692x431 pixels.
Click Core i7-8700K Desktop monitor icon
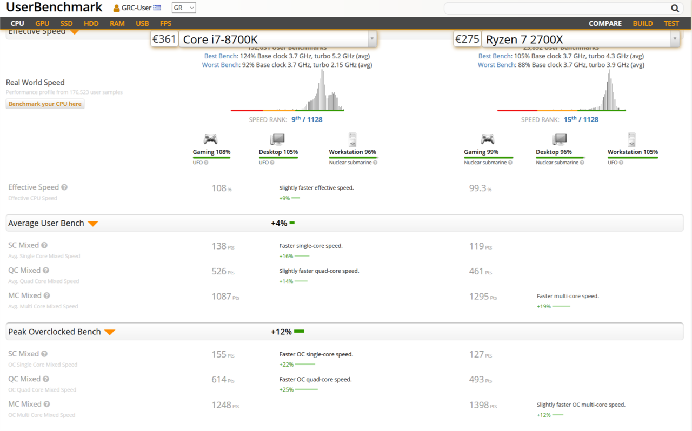[x=277, y=139]
